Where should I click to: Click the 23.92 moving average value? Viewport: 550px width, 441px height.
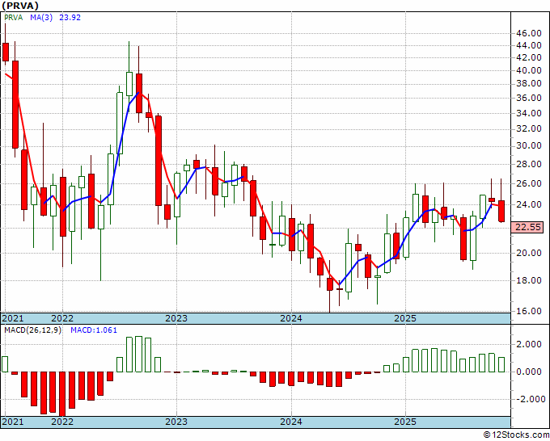[x=70, y=18]
